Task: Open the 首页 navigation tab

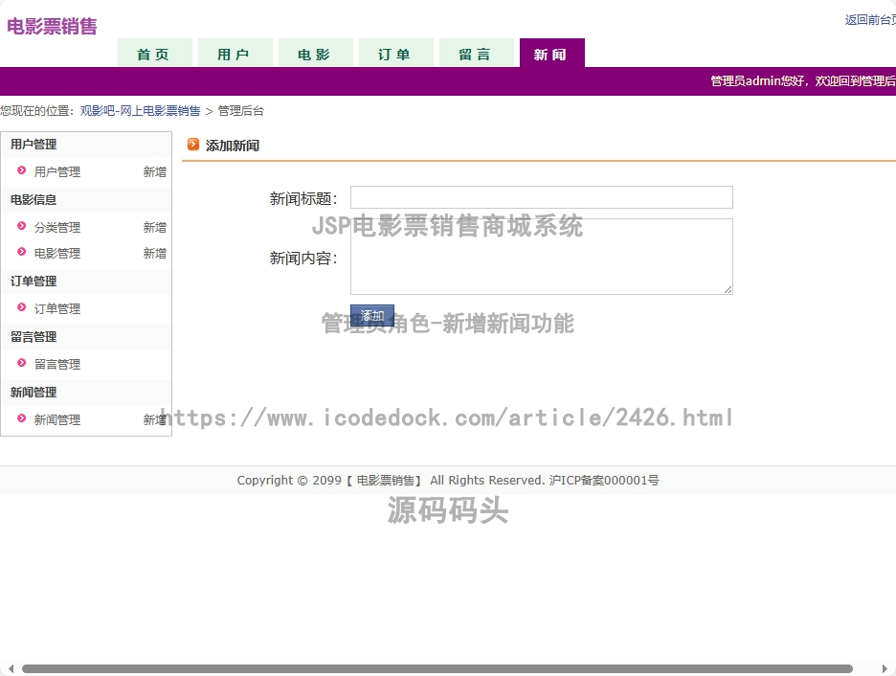Action: pyautogui.click(x=154, y=54)
